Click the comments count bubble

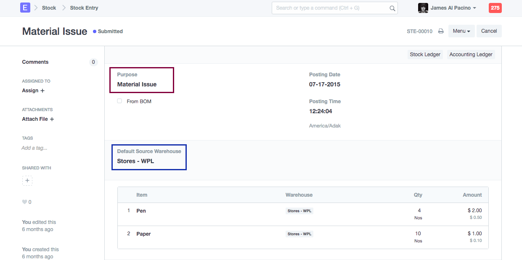point(93,62)
